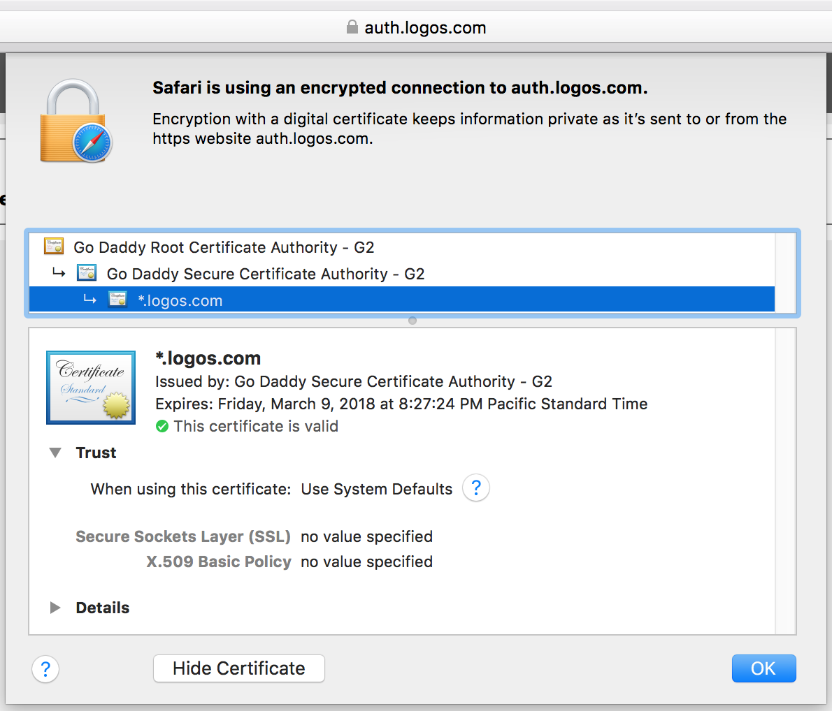
Task: Click the Certificate Standard thumbnail image
Action: pos(91,388)
